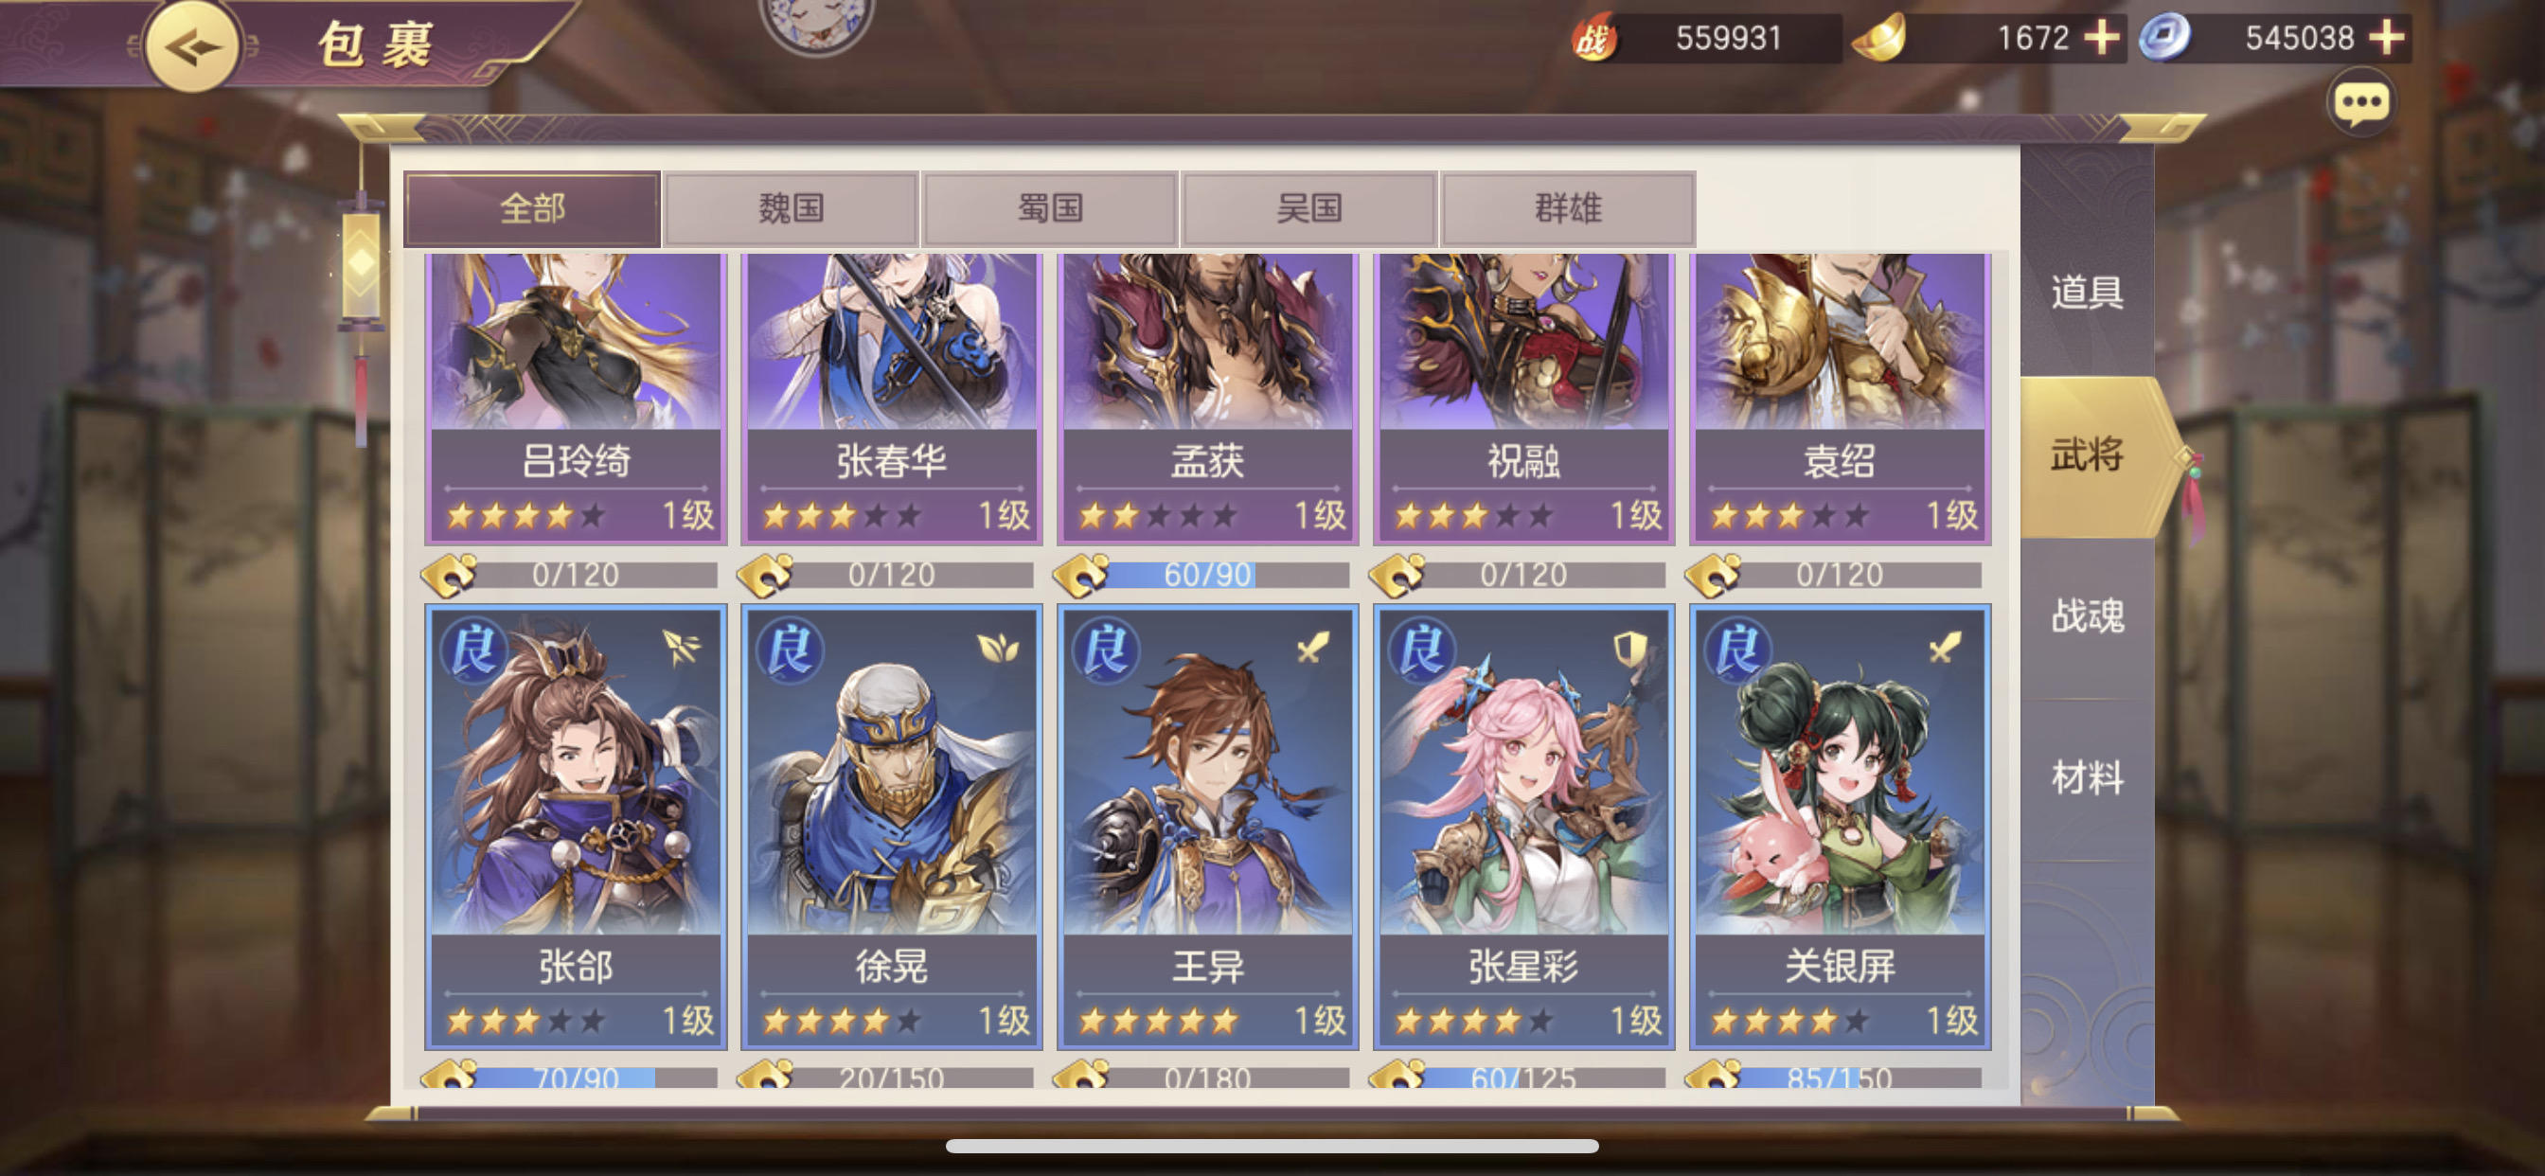Viewport: 2545px width, 1176px height.
Task: Switch to the 蜀国 tab
Action: point(1049,208)
